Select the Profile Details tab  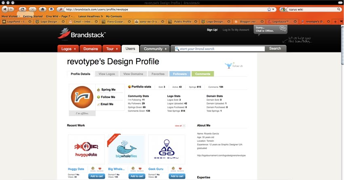(x=80, y=74)
